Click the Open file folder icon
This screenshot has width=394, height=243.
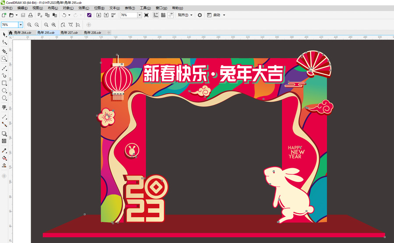coord(11,15)
